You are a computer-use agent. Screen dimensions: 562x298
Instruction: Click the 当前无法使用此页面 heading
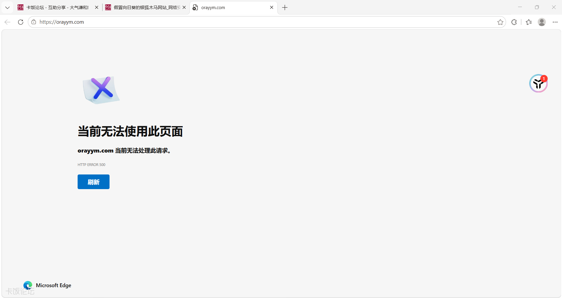coord(130,131)
